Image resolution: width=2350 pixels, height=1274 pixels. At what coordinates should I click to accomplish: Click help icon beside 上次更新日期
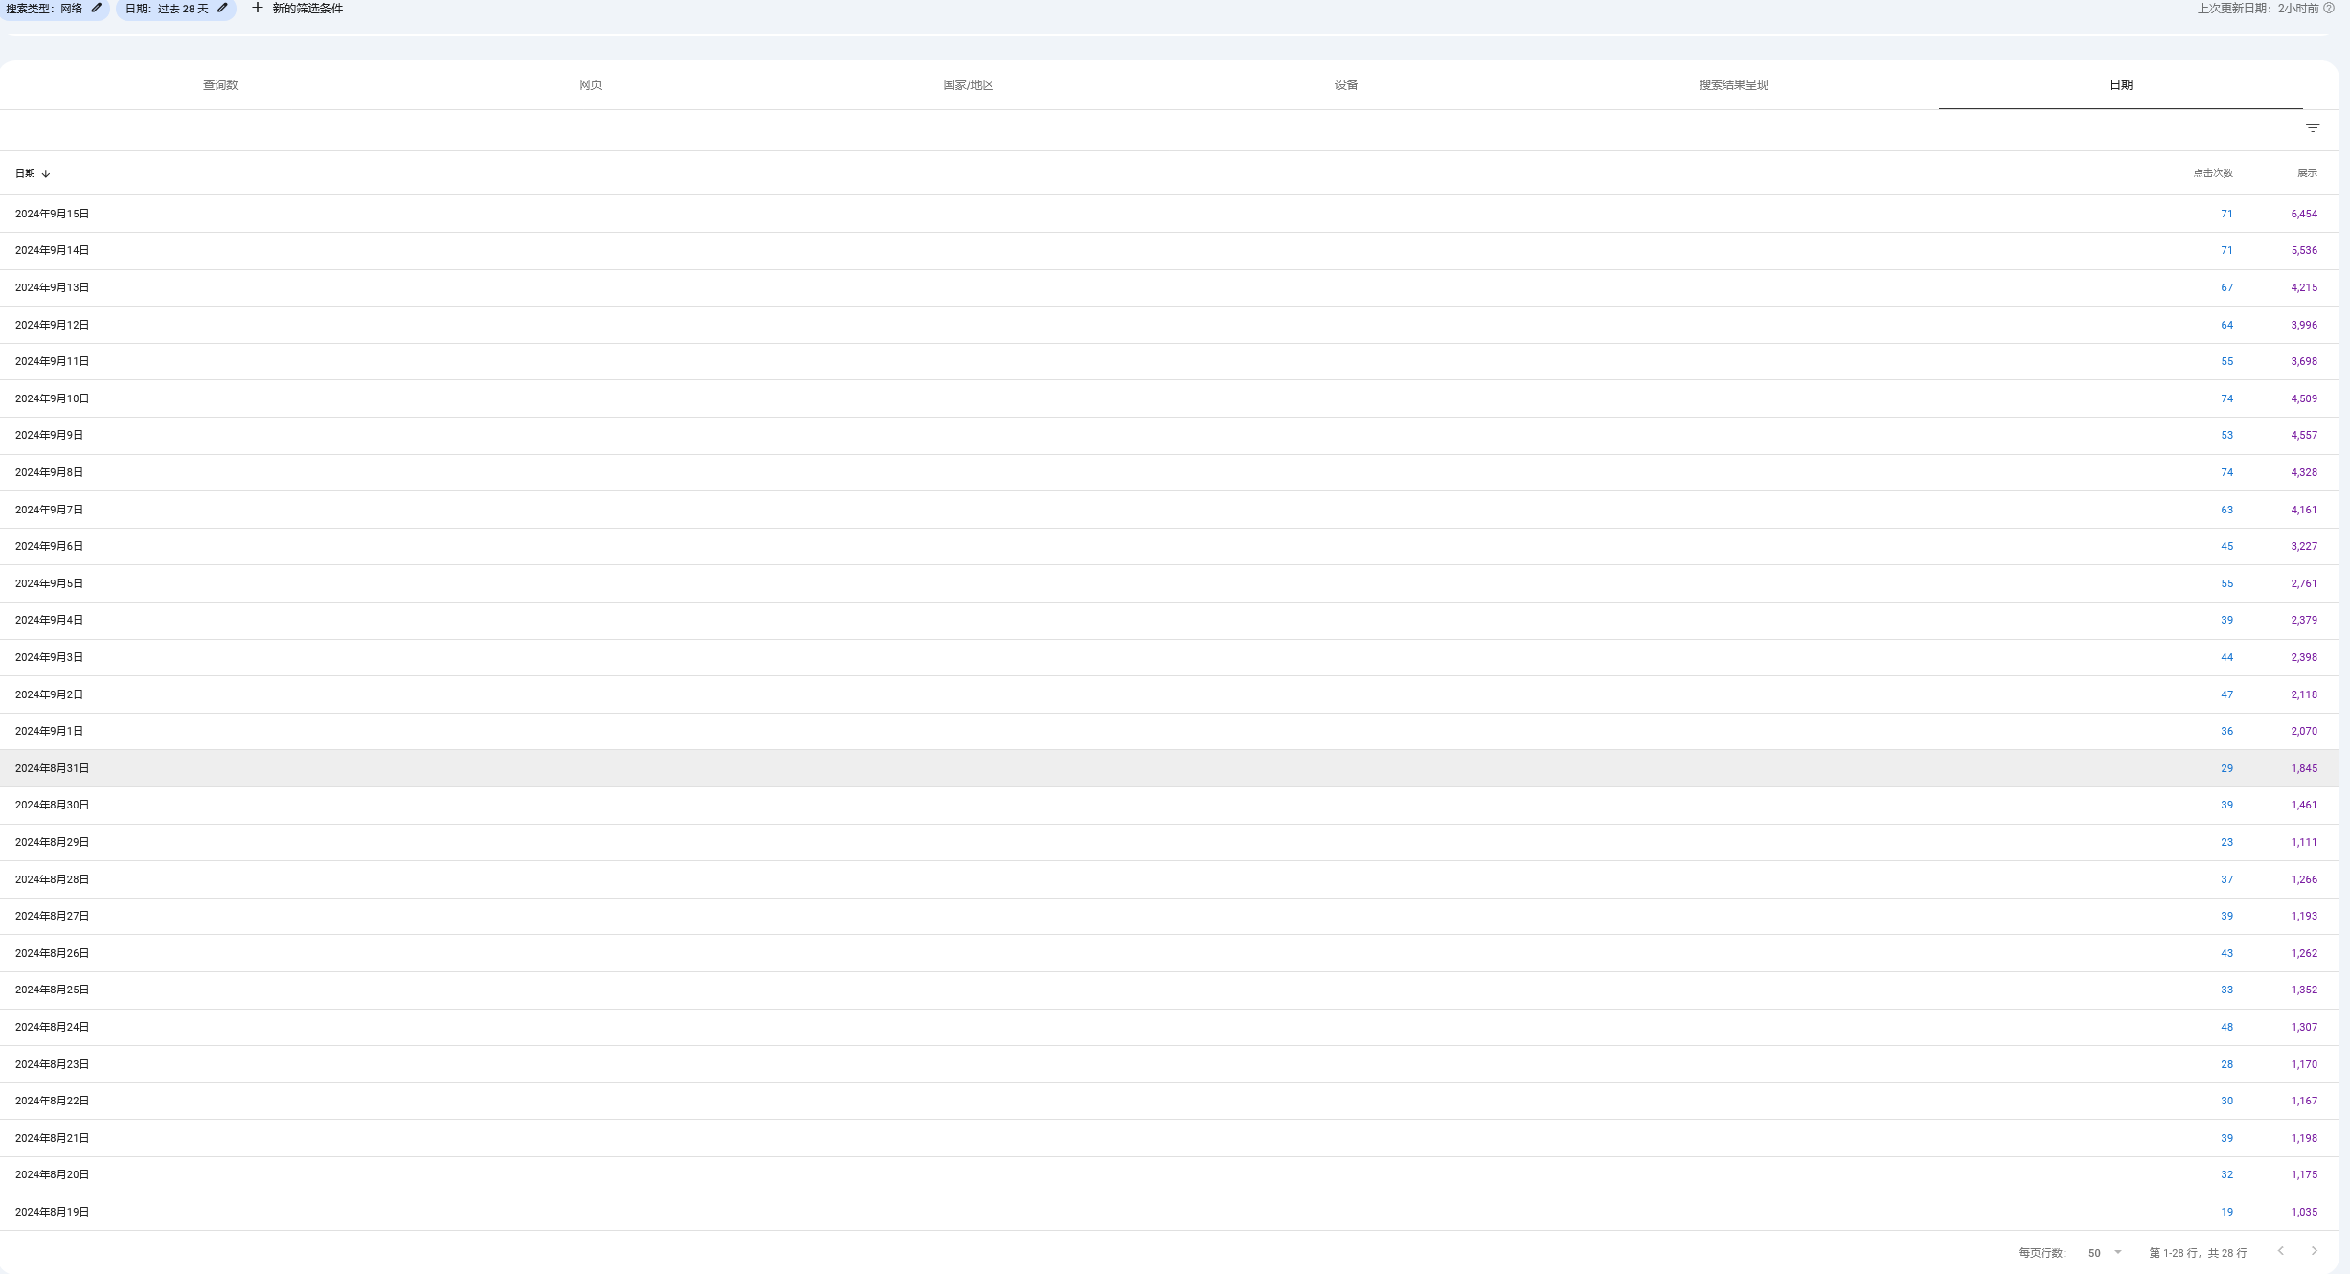[x=2329, y=8]
